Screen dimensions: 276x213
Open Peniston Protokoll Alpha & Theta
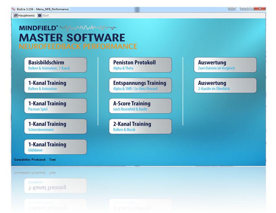click(140, 65)
